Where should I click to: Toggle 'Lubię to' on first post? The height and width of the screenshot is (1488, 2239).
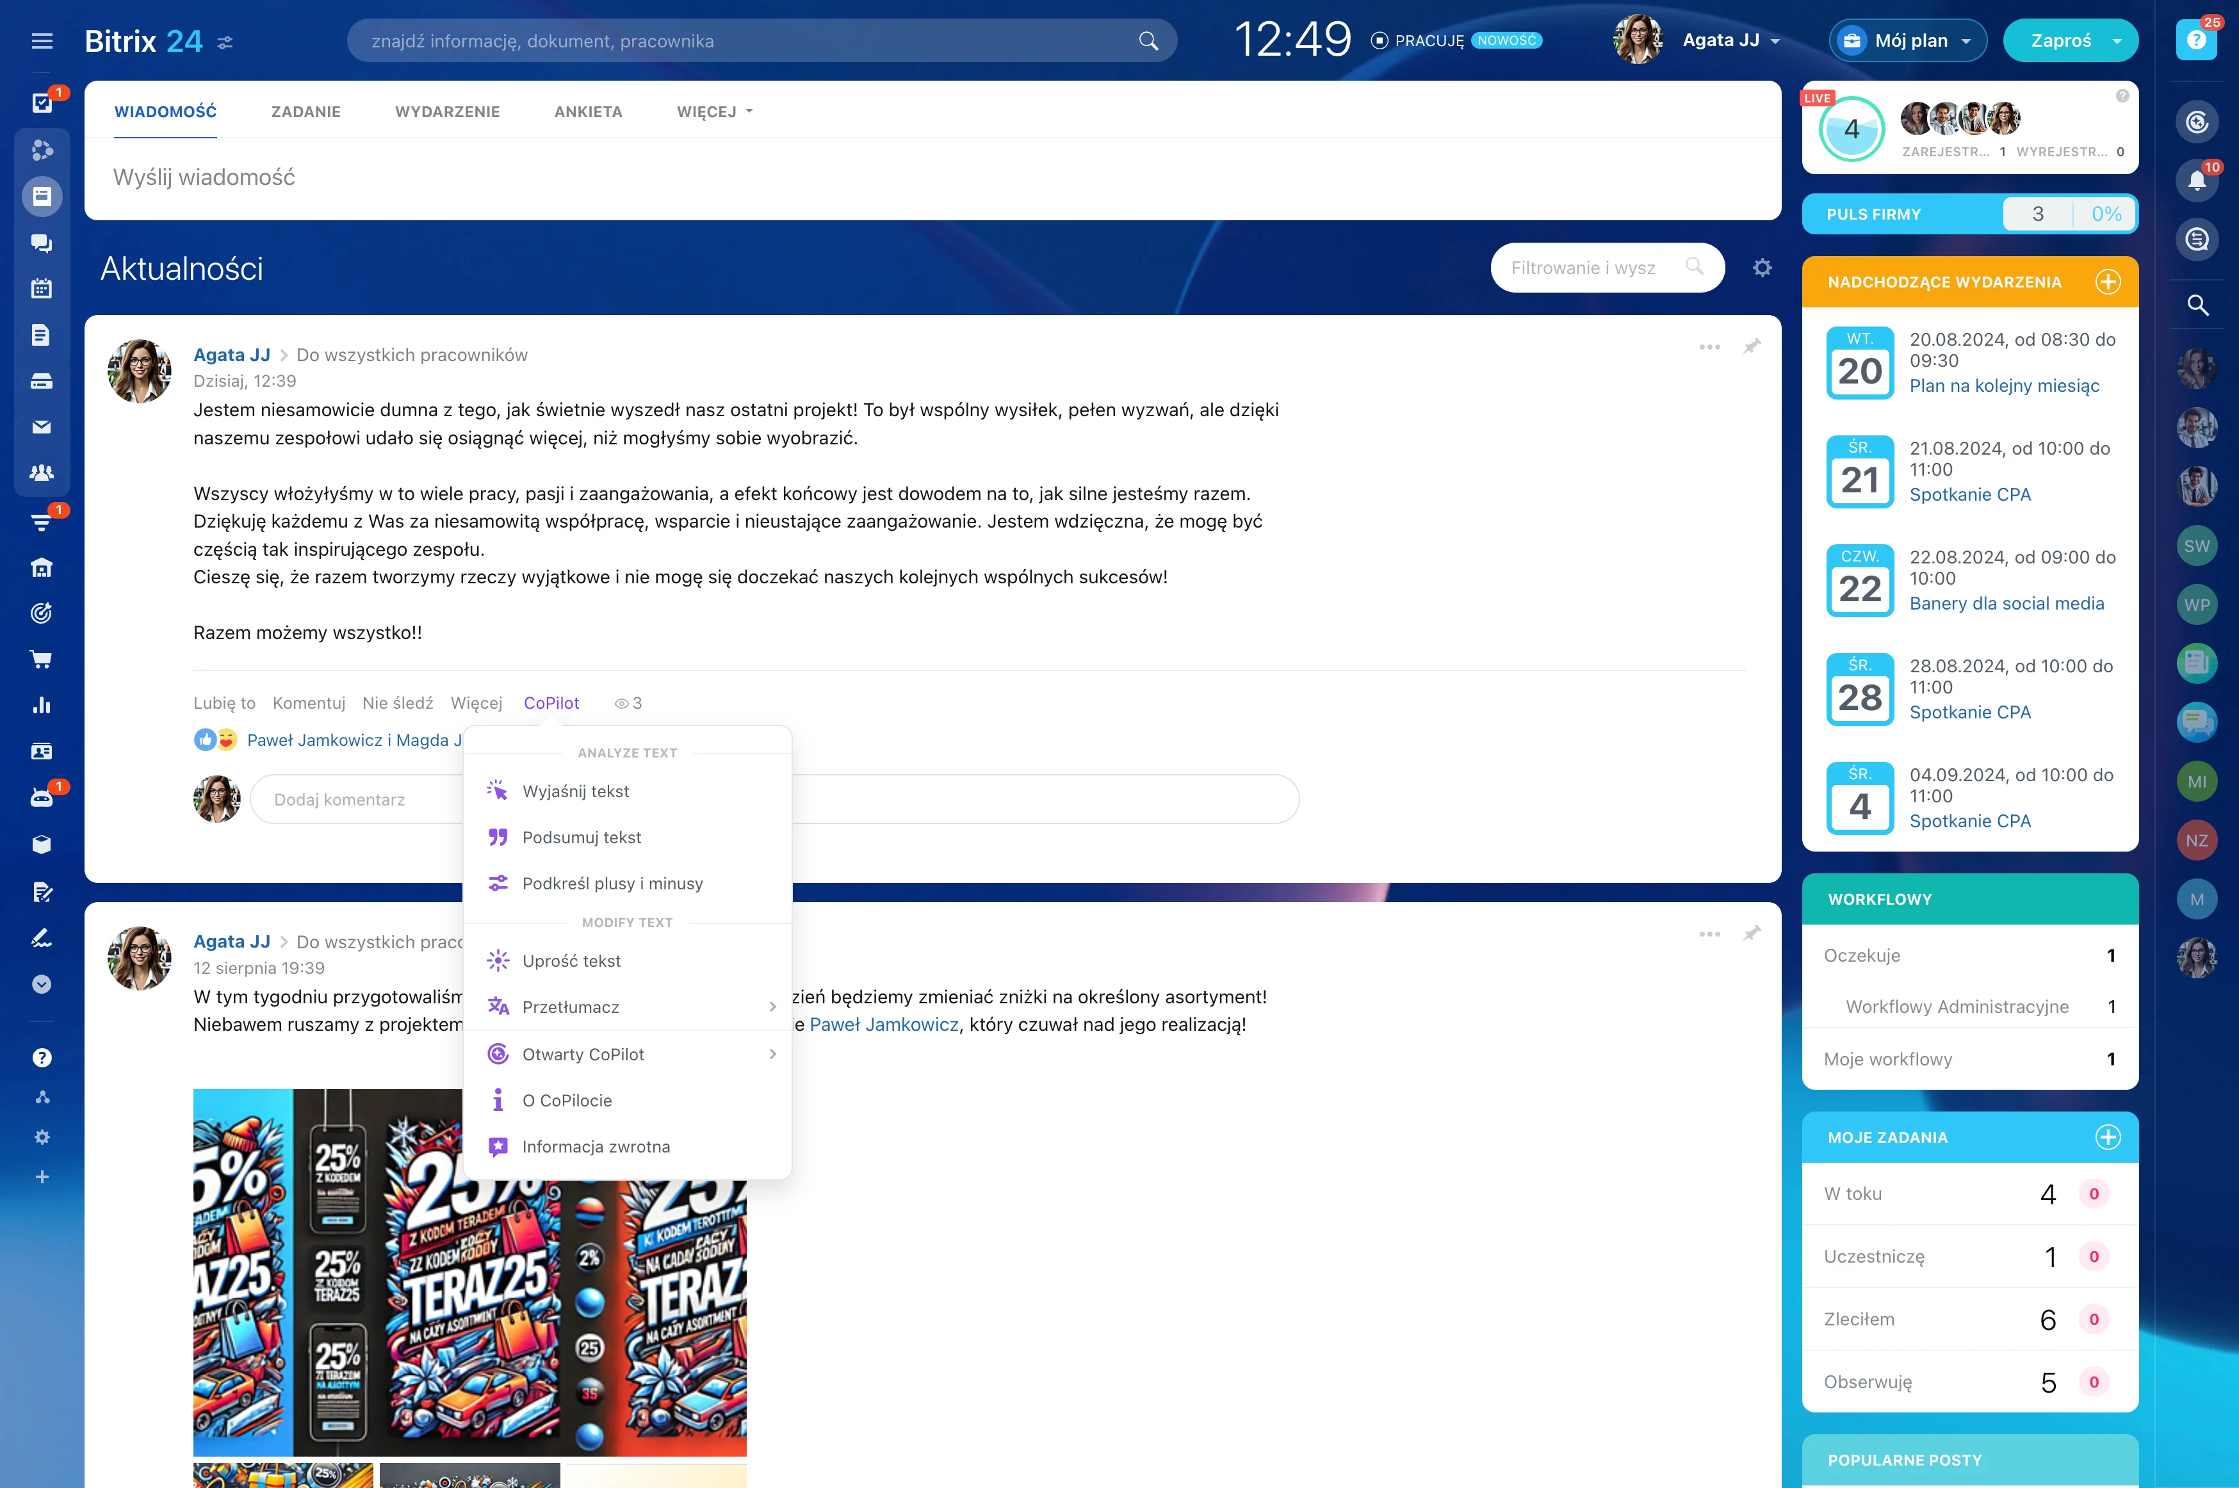224,703
